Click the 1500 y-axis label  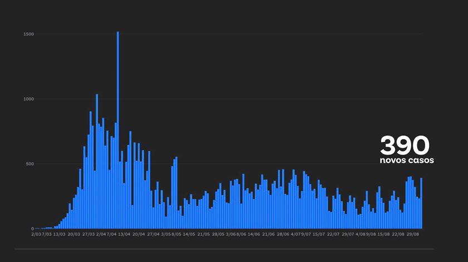pos(28,34)
